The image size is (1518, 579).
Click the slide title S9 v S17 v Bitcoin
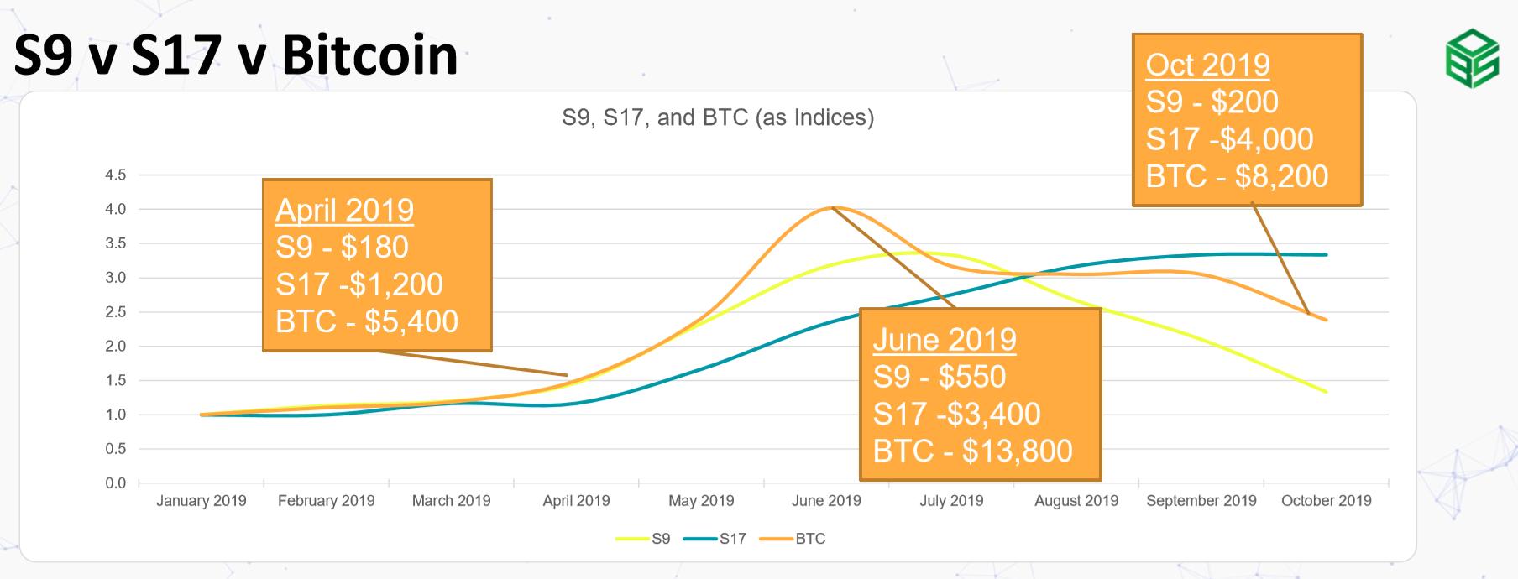(236, 55)
